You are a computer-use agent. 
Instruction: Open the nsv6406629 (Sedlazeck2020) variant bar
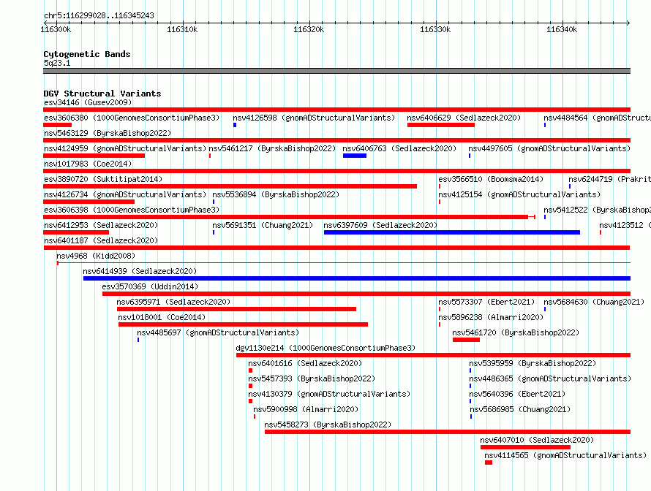(x=441, y=125)
